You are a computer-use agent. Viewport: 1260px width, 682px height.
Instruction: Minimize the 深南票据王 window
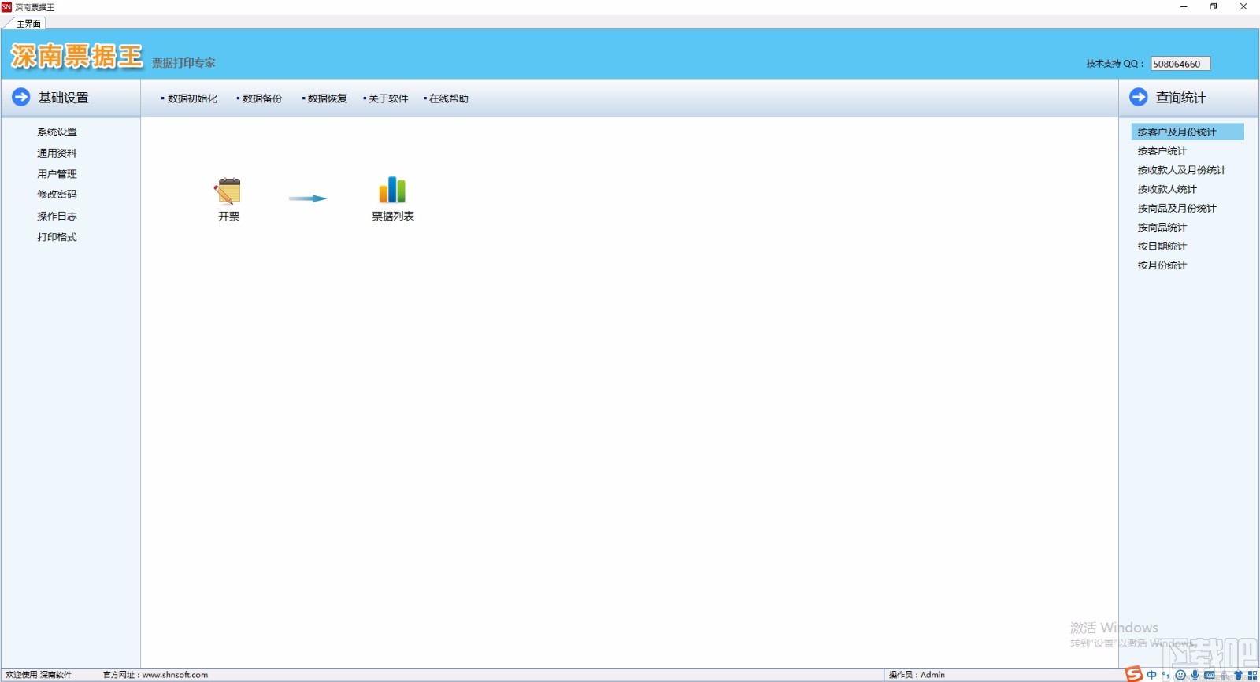[x=1184, y=7]
